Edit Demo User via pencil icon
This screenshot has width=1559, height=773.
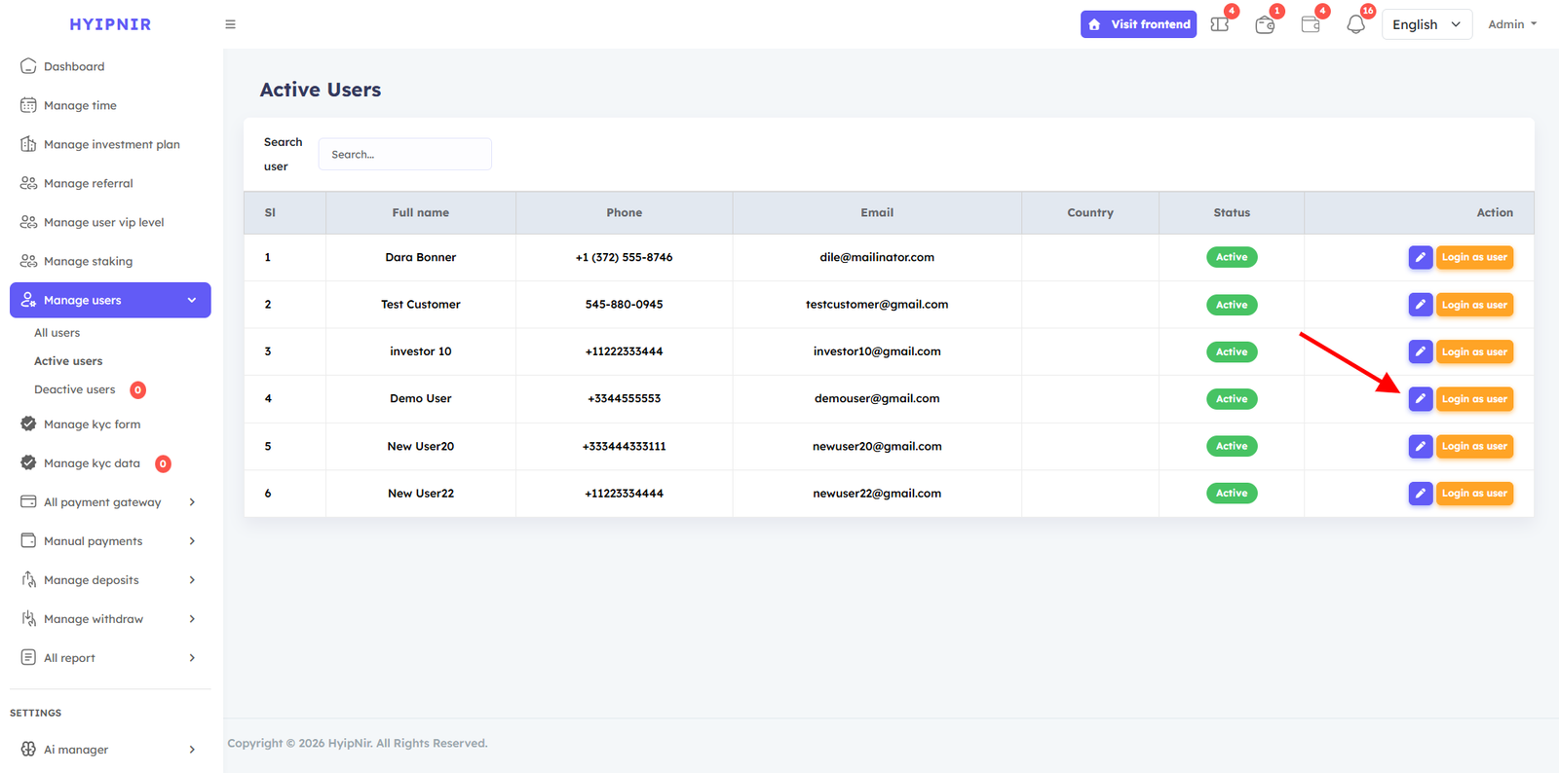coord(1421,399)
